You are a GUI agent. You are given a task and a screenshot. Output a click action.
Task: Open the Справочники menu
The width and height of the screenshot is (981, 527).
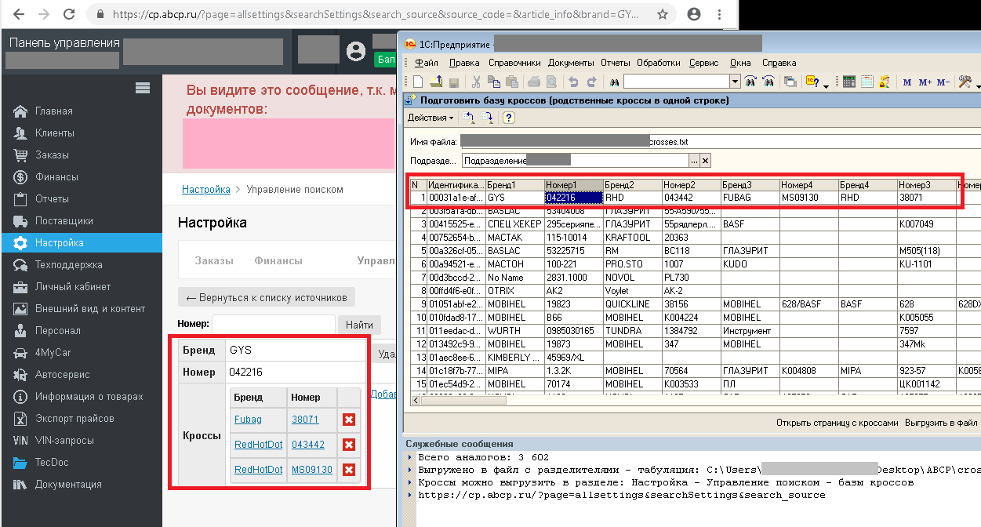click(514, 63)
